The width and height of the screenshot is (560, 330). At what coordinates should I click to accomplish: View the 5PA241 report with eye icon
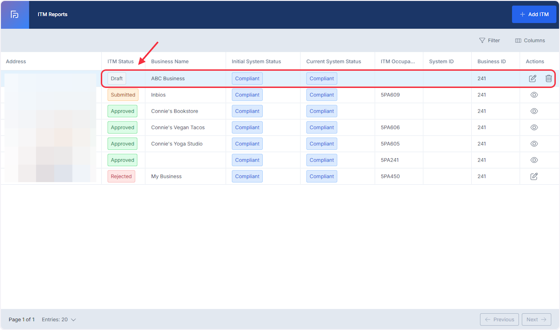pos(534,160)
